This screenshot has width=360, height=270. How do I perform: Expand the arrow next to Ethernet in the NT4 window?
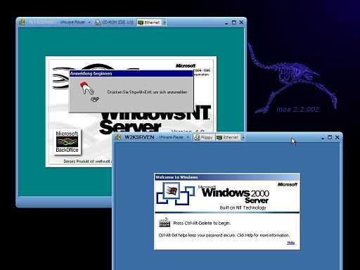coord(165,22)
